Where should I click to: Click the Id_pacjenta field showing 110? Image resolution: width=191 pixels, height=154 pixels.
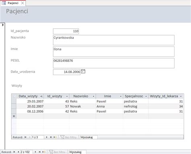[x=66, y=31]
